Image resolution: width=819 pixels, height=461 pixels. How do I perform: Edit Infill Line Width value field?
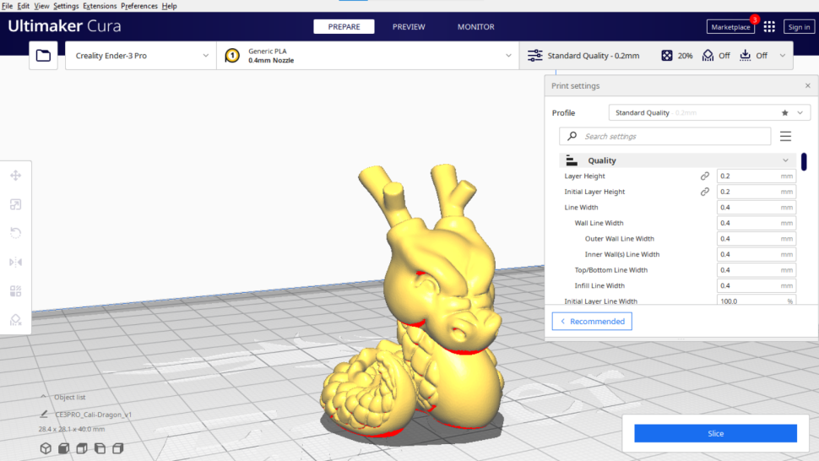756,285
